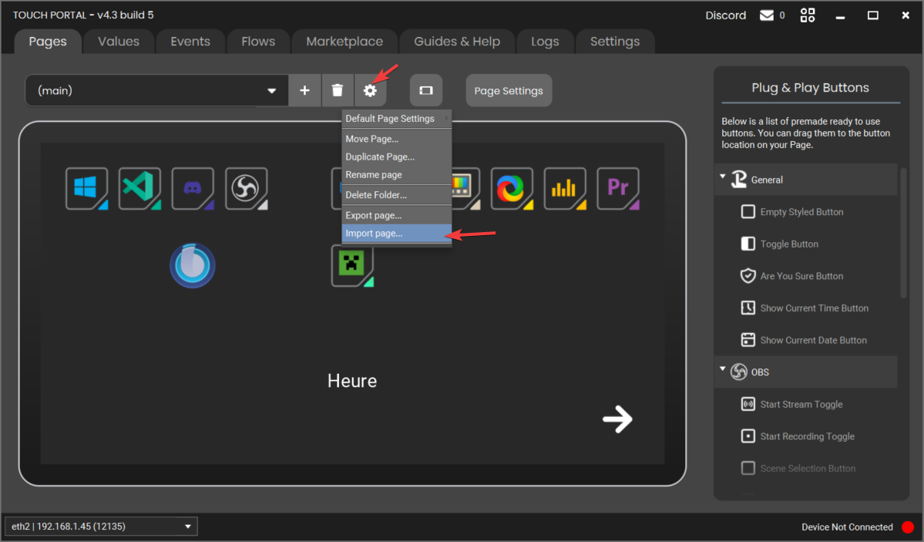This screenshot has width=924, height=542.
Task: Open the Windows logo button on the page
Action: coord(86,189)
